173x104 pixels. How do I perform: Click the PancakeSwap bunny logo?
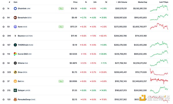point(15,99)
